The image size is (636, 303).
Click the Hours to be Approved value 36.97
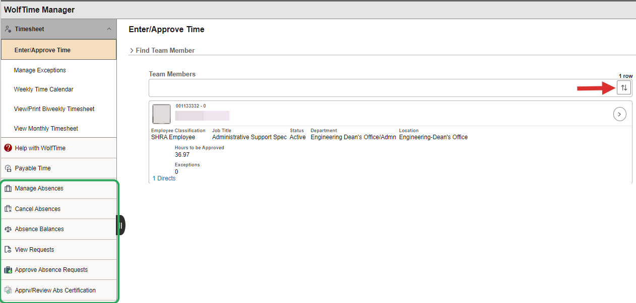tap(182, 155)
